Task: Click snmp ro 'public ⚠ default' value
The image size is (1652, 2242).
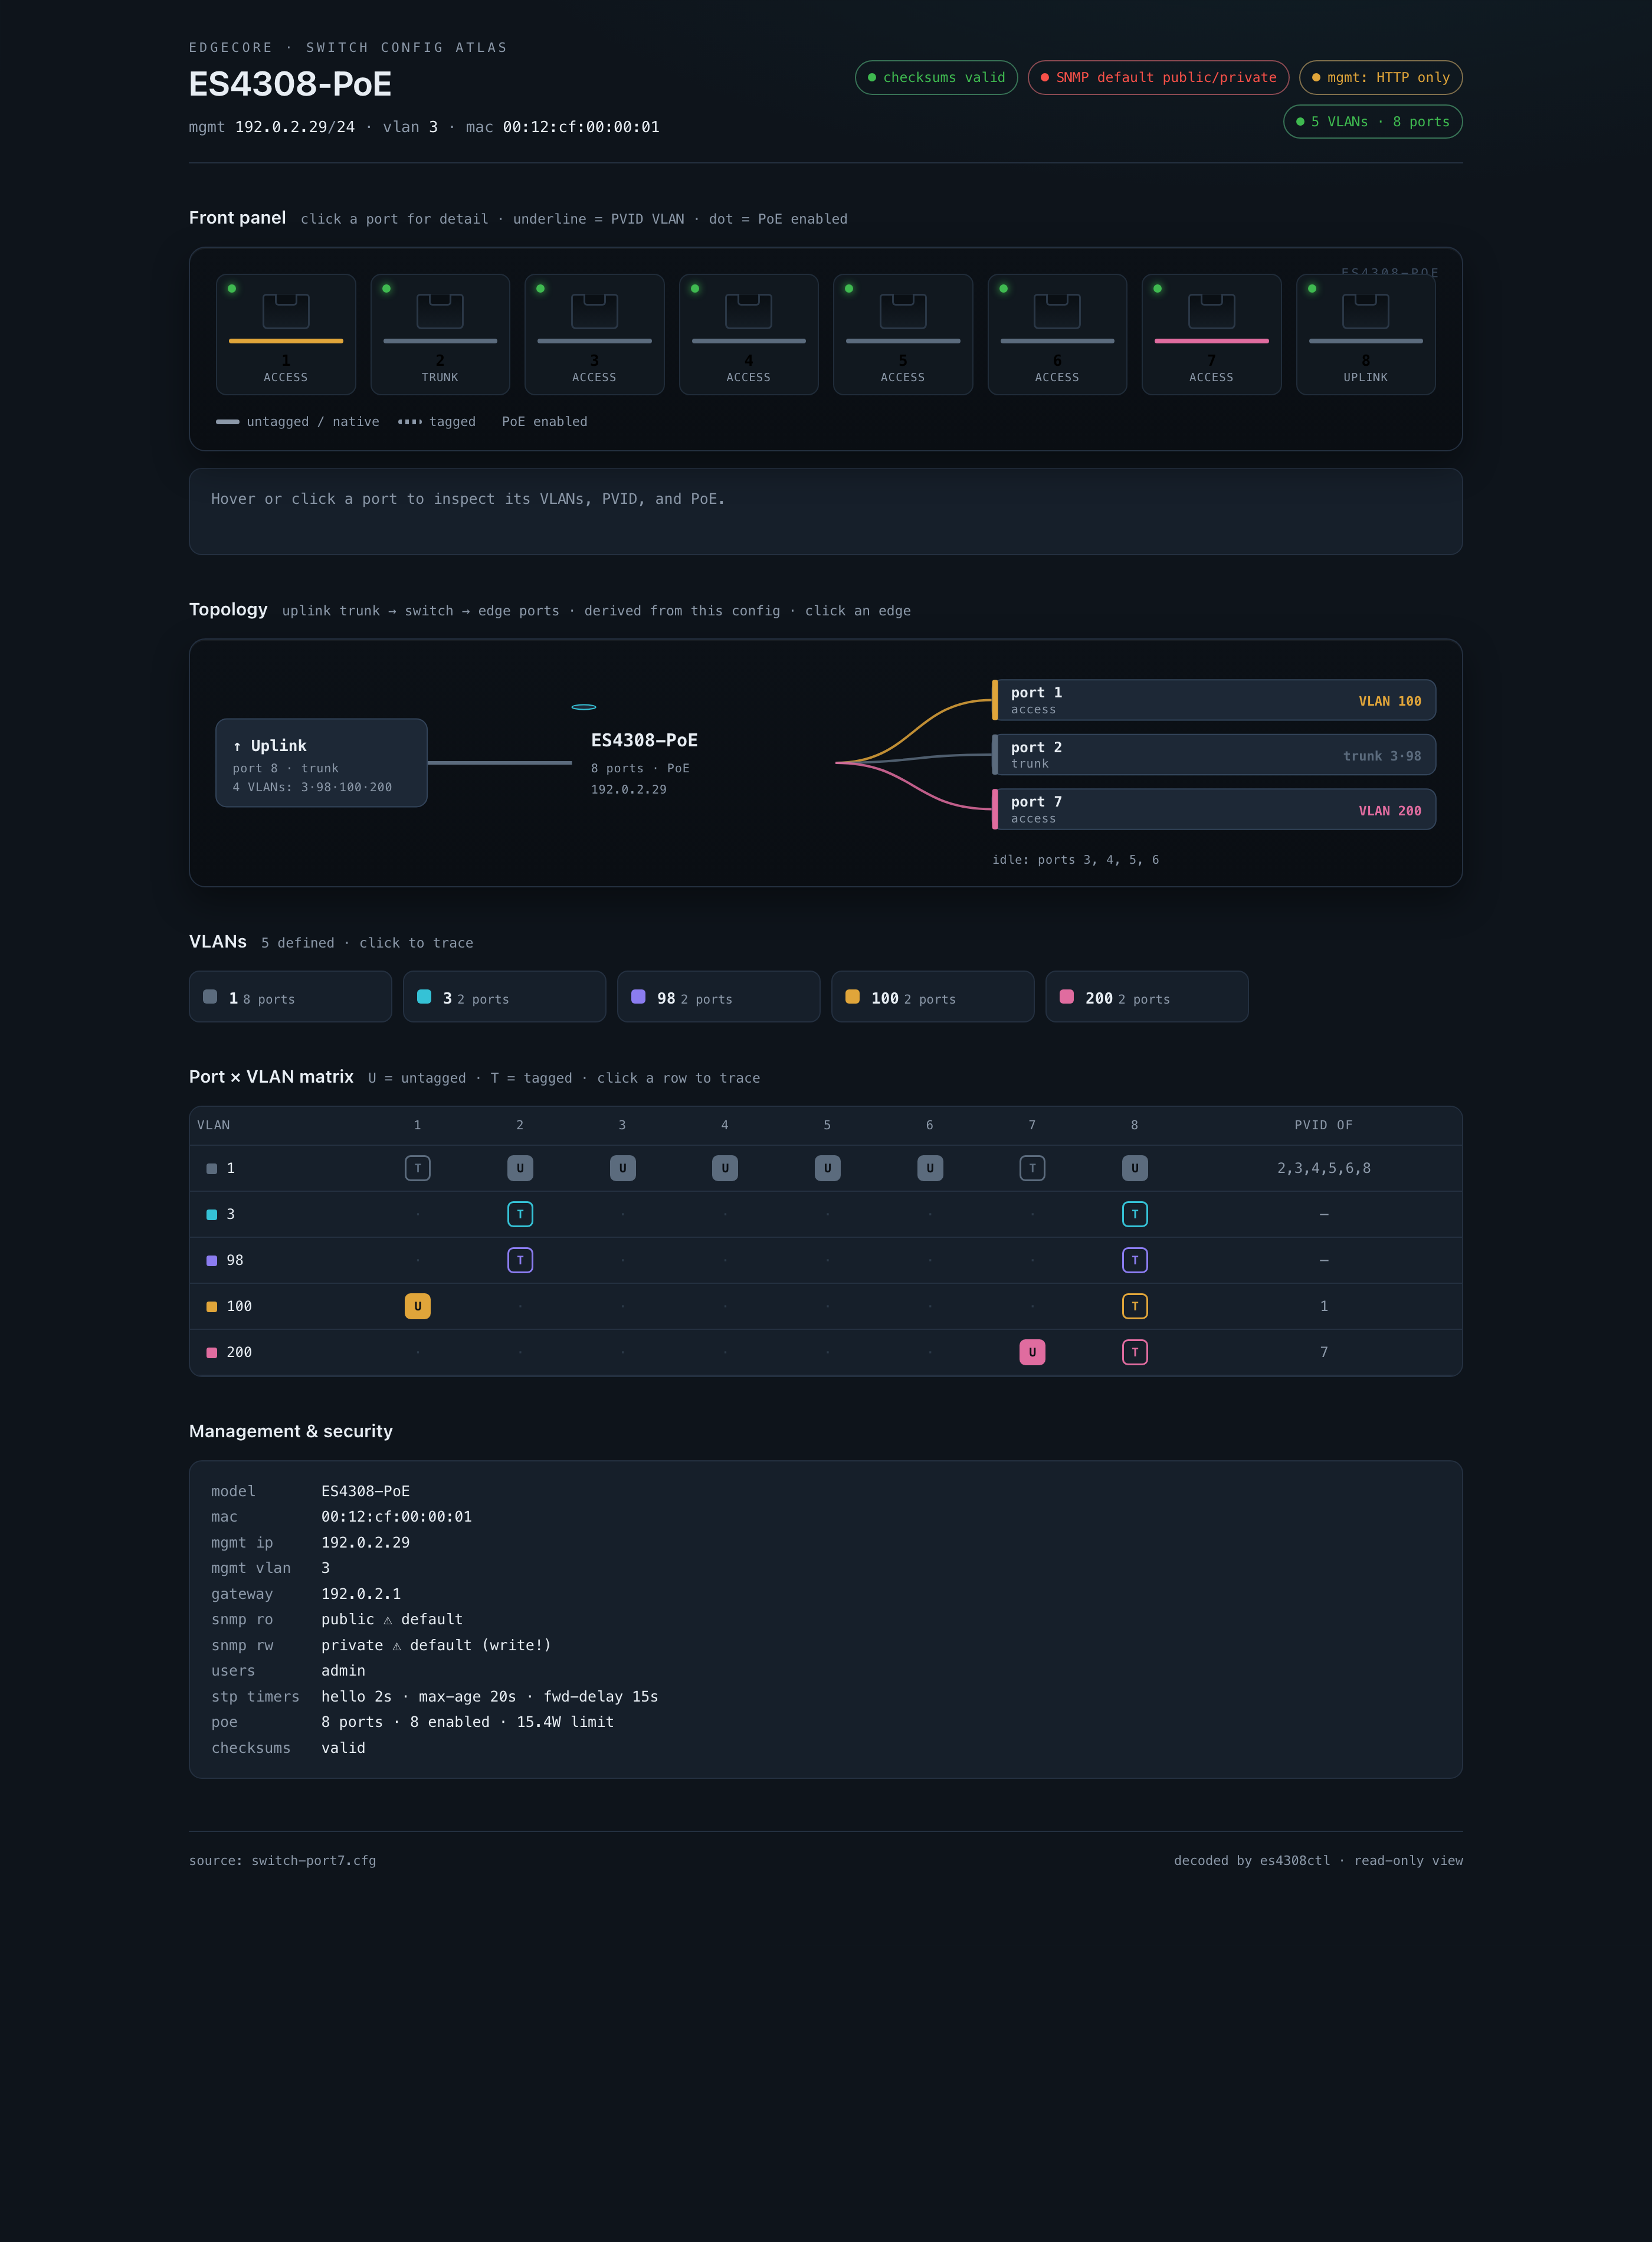Action: [x=392, y=1619]
